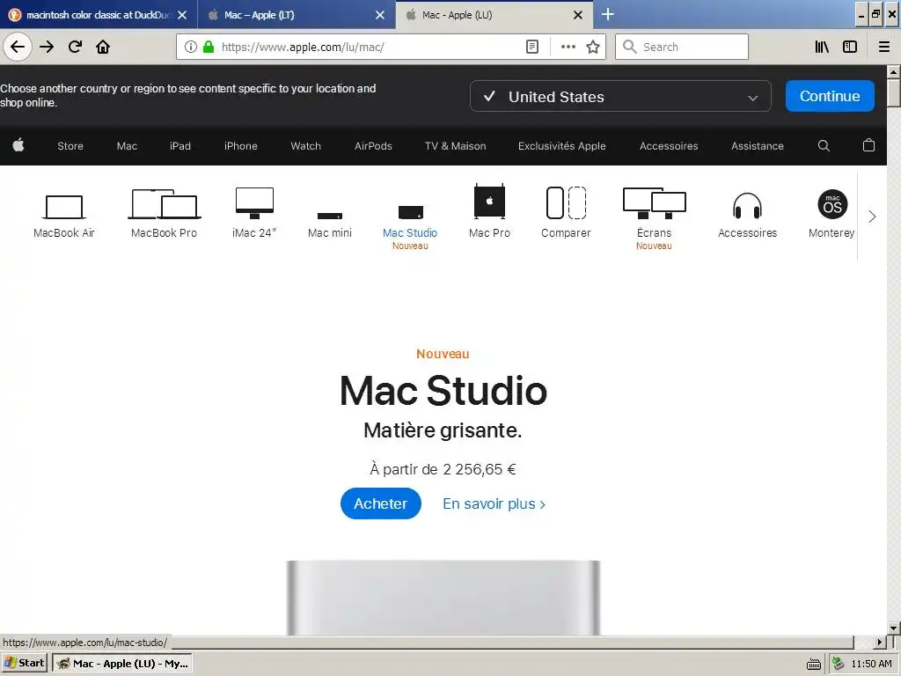Open the Library icon in toolbar
This screenshot has height=676, width=901.
tap(822, 48)
